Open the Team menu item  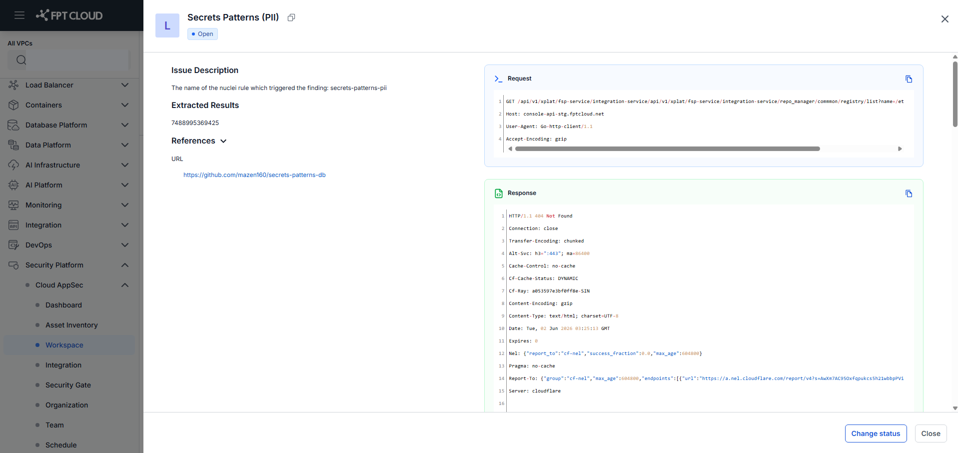point(69,425)
